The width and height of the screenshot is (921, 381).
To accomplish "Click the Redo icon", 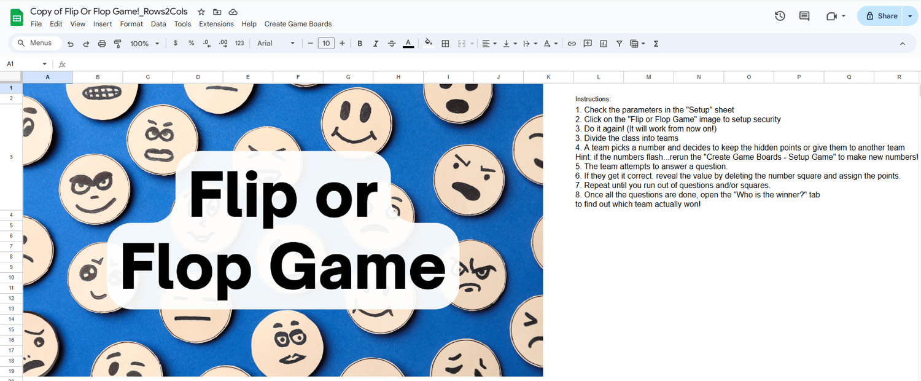I will tap(86, 44).
